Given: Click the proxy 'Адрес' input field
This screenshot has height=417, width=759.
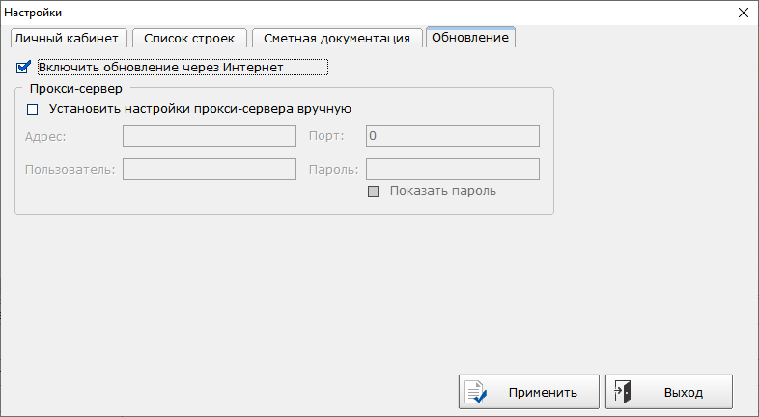Looking at the screenshot, I should [209, 136].
